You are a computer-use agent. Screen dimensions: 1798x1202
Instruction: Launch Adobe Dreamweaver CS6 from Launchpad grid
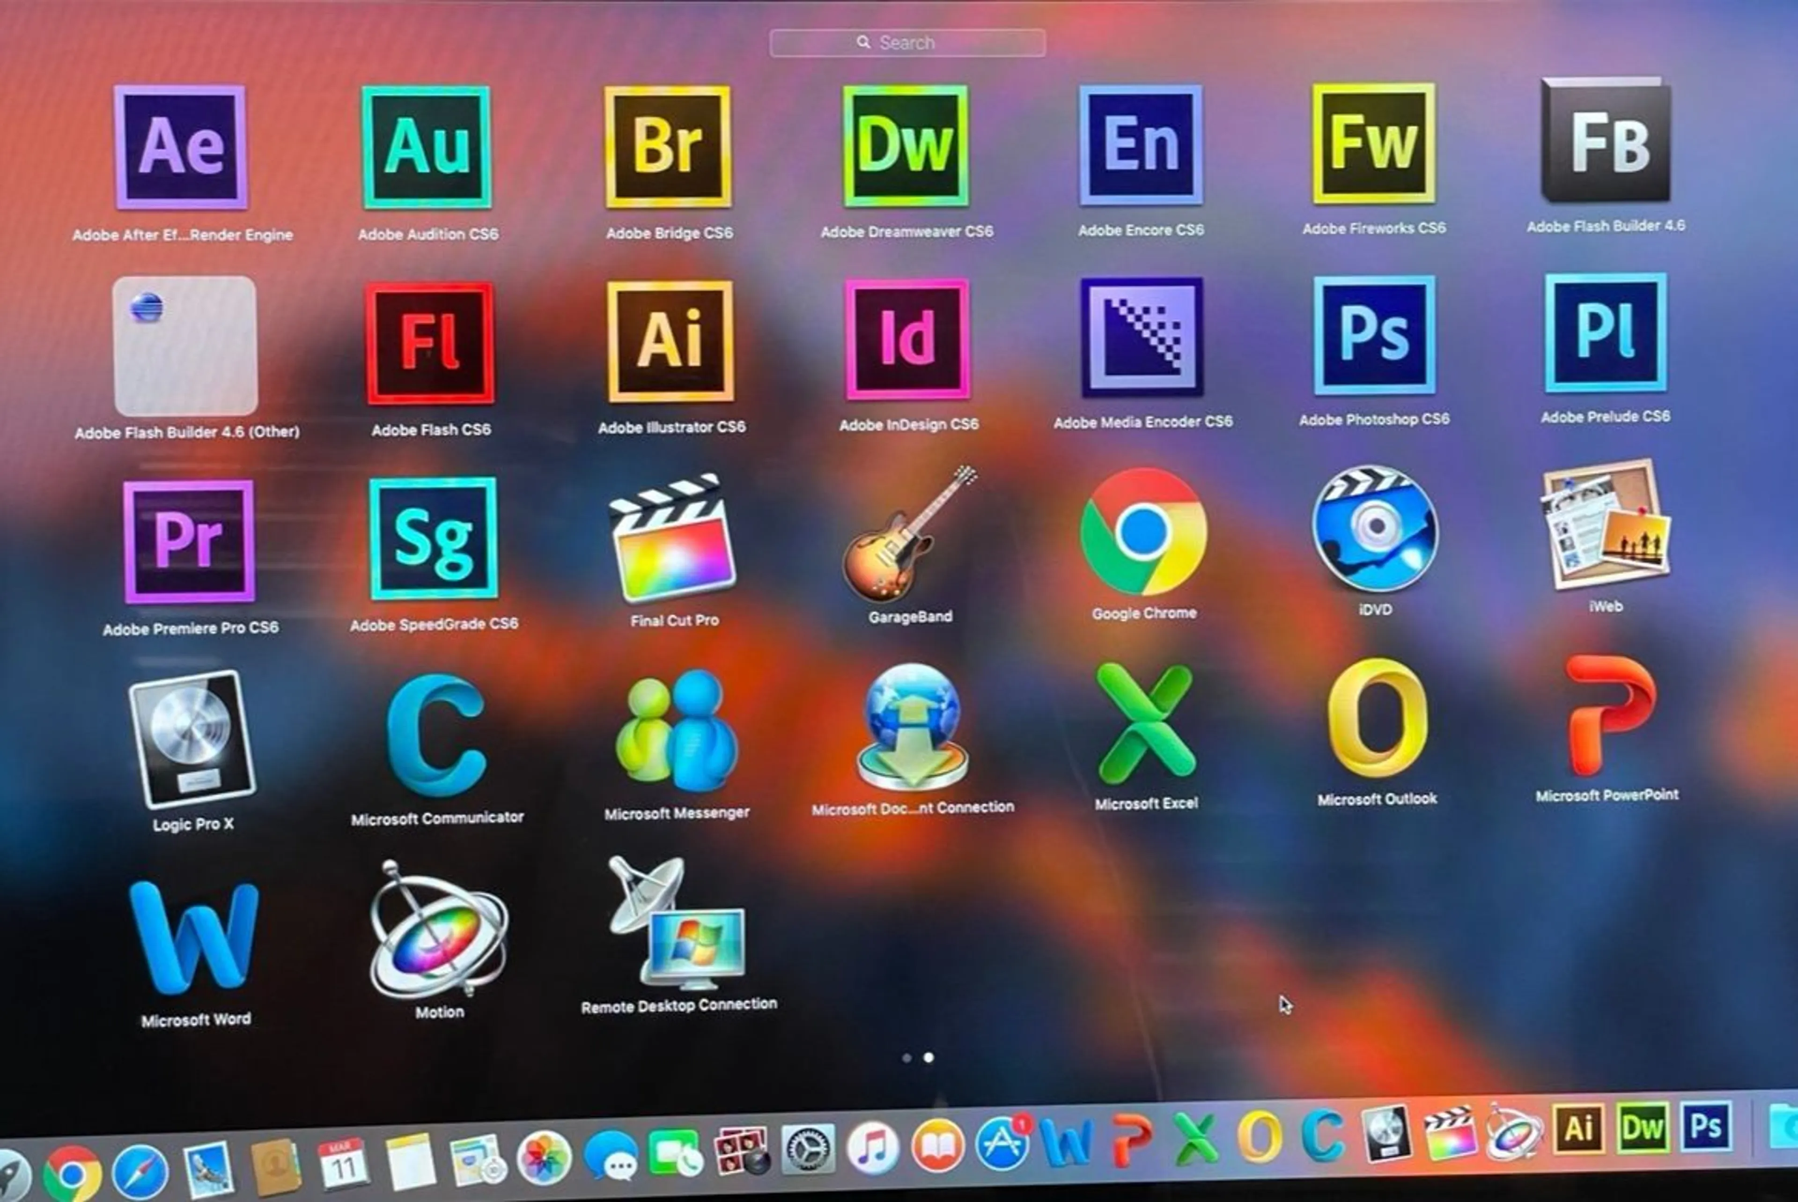click(906, 146)
